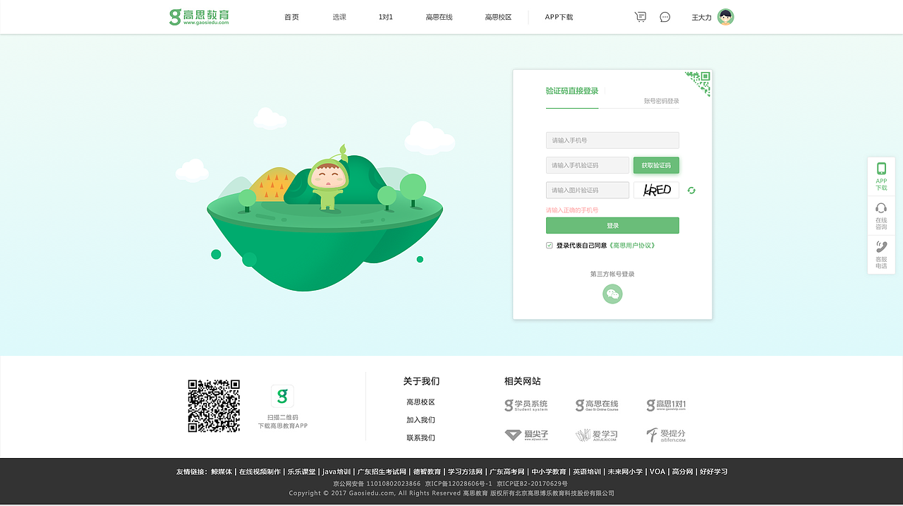Click the 获取验证码 button
Image resolution: width=903 pixels, height=506 pixels.
click(656, 165)
